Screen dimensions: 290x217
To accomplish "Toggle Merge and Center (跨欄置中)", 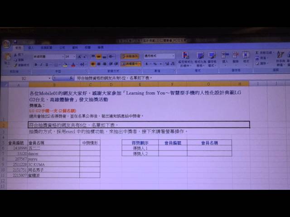I will click(x=131, y=64).
